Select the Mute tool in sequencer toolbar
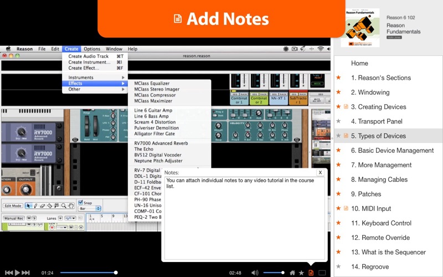This screenshot has height=277, width=443. pyautogui.click(x=56, y=206)
